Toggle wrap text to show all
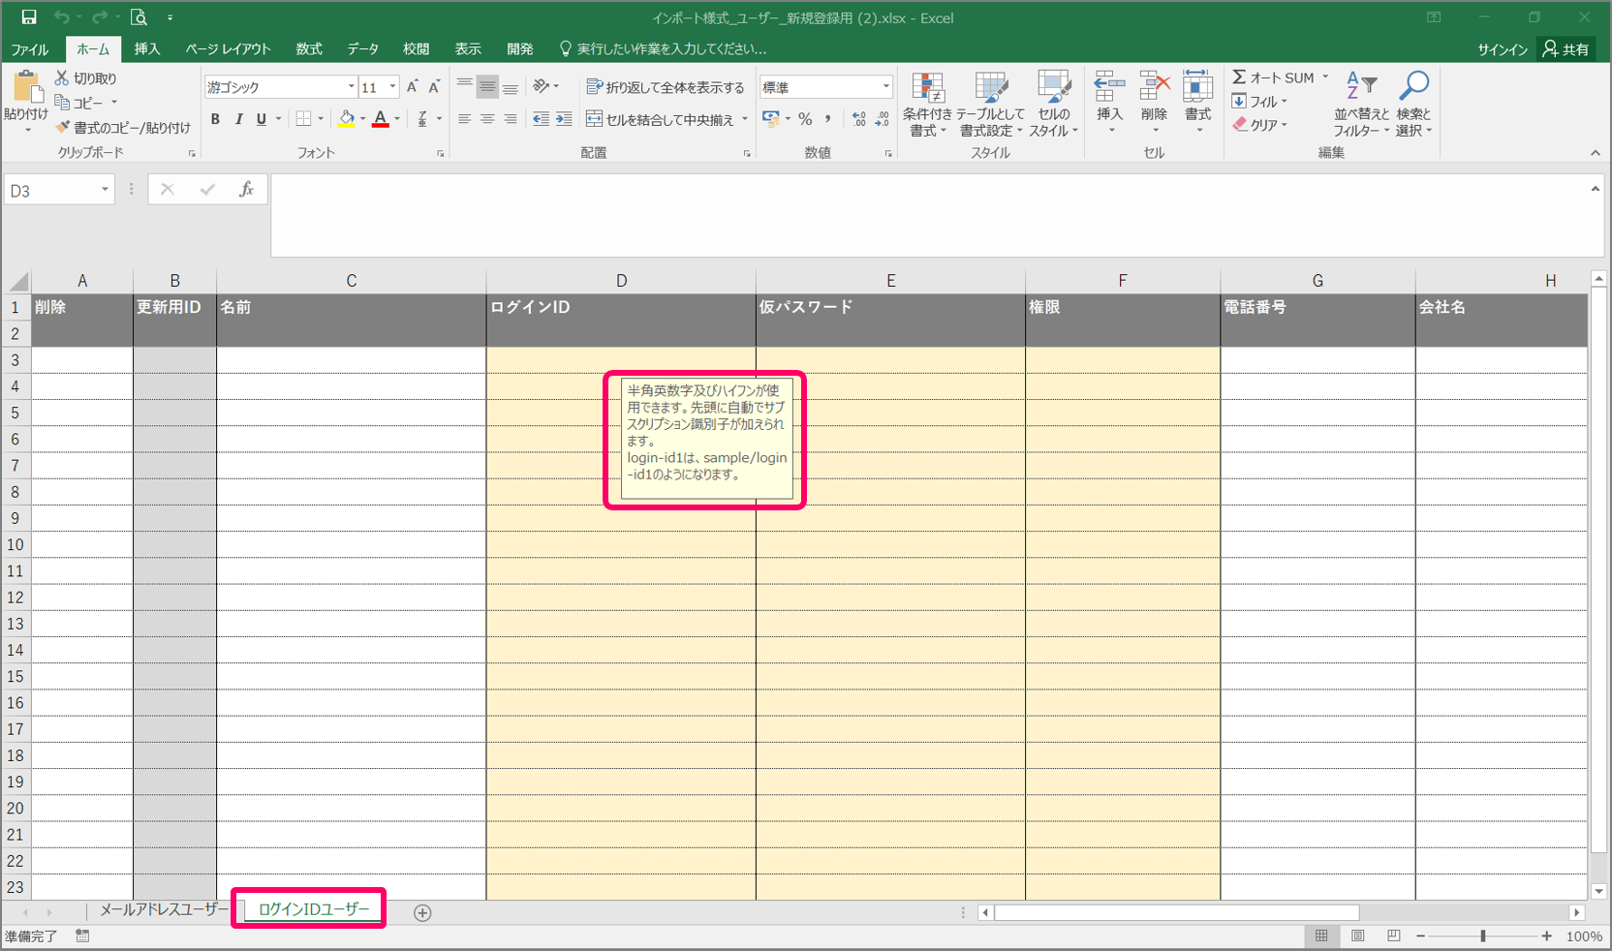Viewport: 1612px width, 951px height. [x=666, y=87]
